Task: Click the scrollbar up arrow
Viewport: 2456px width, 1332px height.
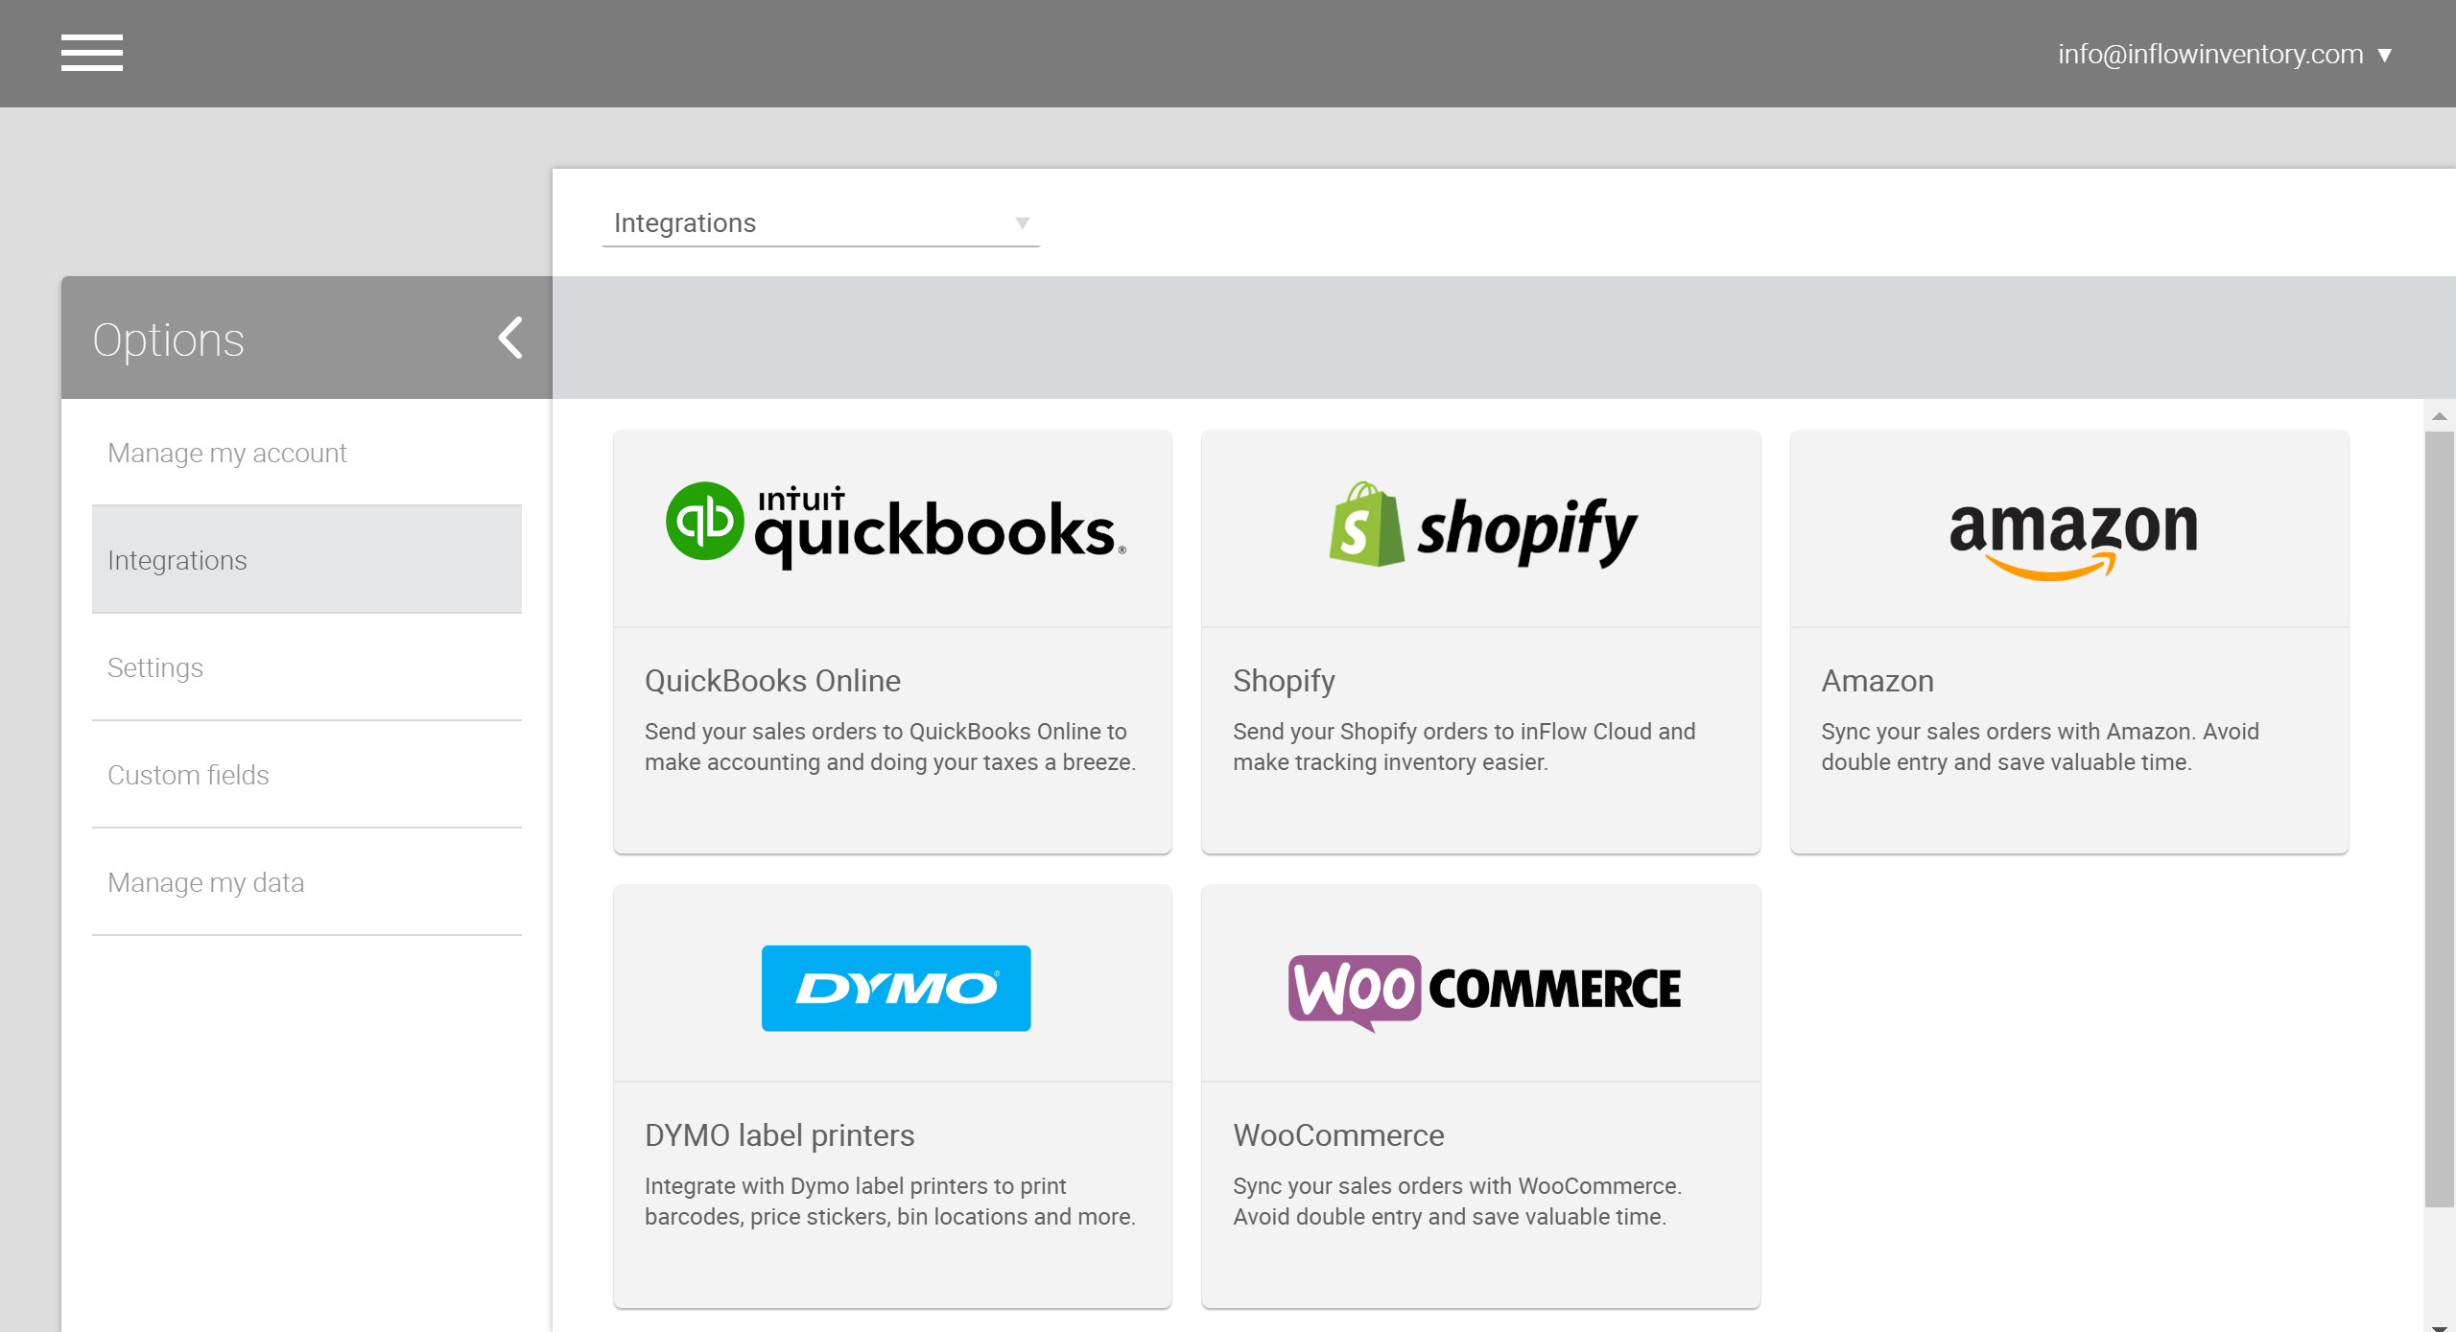Action: 2441,415
